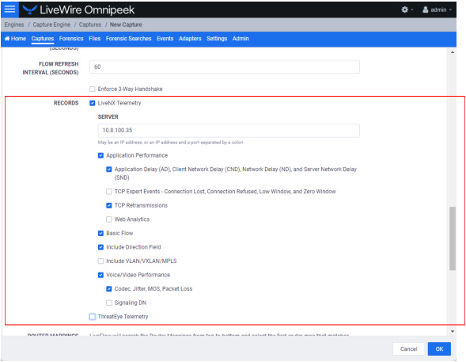Screen dimensions: 466x362
Task: Click the Flow Refresh Interval input field
Action: tap(225, 67)
